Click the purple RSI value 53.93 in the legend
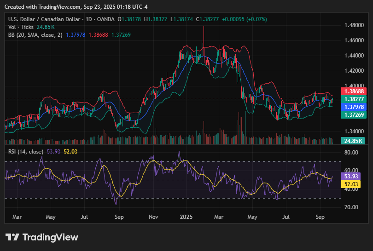Screen dimensions: 373x251 pos(53,152)
